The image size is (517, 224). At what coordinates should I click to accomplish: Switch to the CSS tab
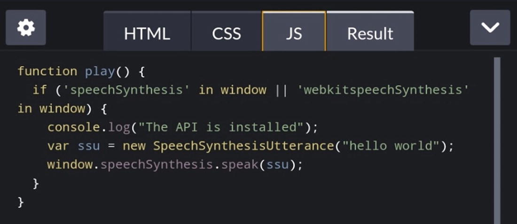click(x=226, y=33)
